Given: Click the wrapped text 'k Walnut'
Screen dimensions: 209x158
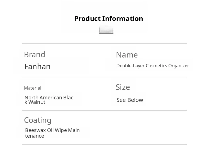Looking at the screenshot, I should 35,102.
